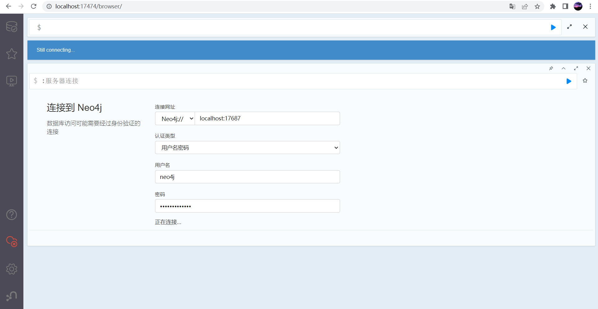Open the 认证类型 authentication type dropdown
The image size is (598, 309).
pyautogui.click(x=247, y=147)
